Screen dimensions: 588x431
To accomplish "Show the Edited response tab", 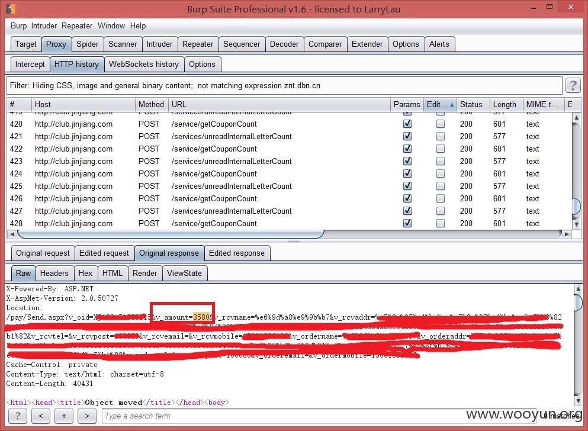I will pos(237,253).
